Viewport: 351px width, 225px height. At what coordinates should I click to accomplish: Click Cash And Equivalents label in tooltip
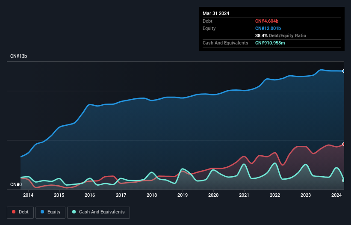225,43
